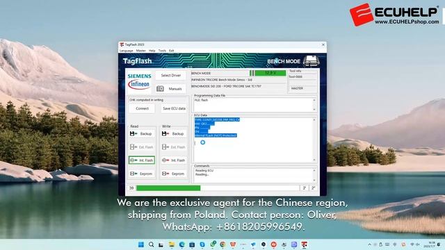Close the TagFlash window
445x250 pixels.
323,44
